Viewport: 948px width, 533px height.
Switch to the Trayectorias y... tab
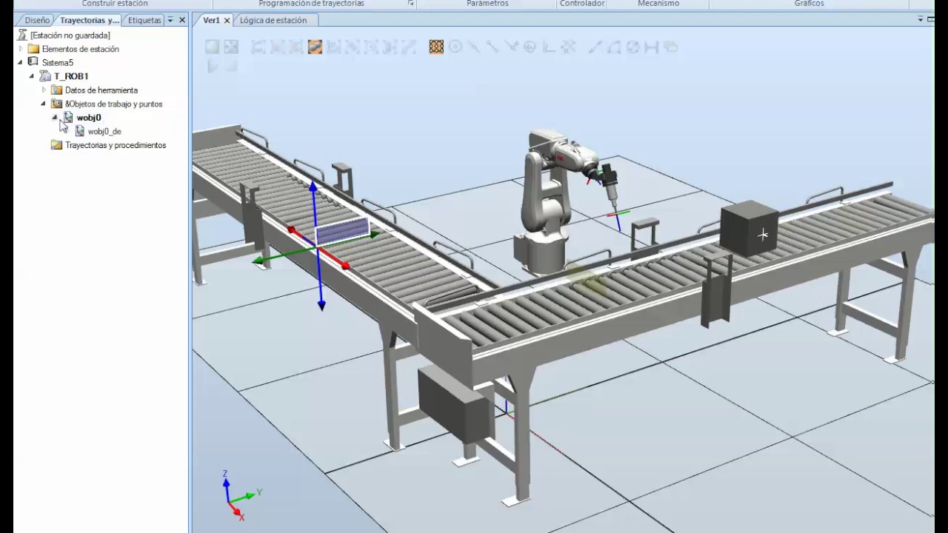(90, 20)
